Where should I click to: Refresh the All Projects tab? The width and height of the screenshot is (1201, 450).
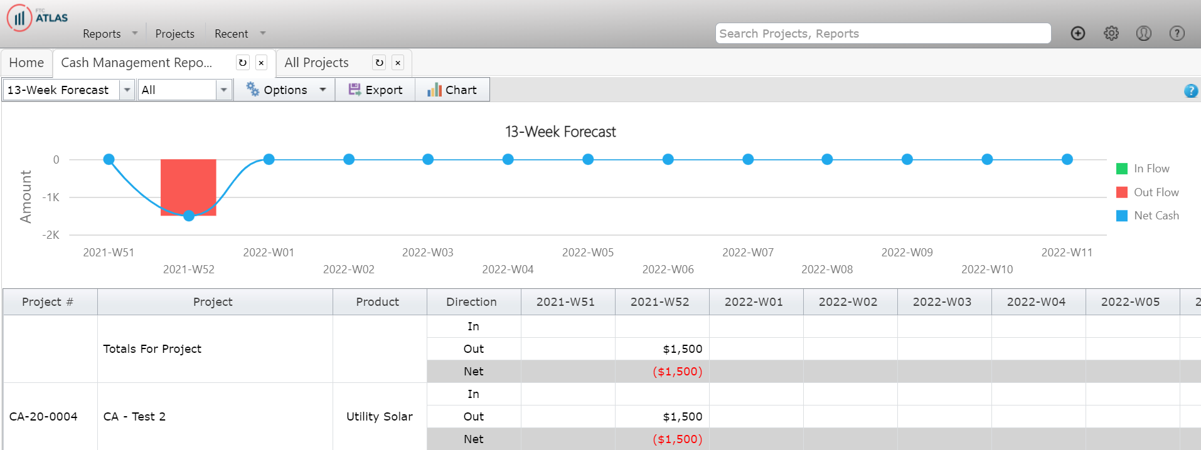[379, 63]
